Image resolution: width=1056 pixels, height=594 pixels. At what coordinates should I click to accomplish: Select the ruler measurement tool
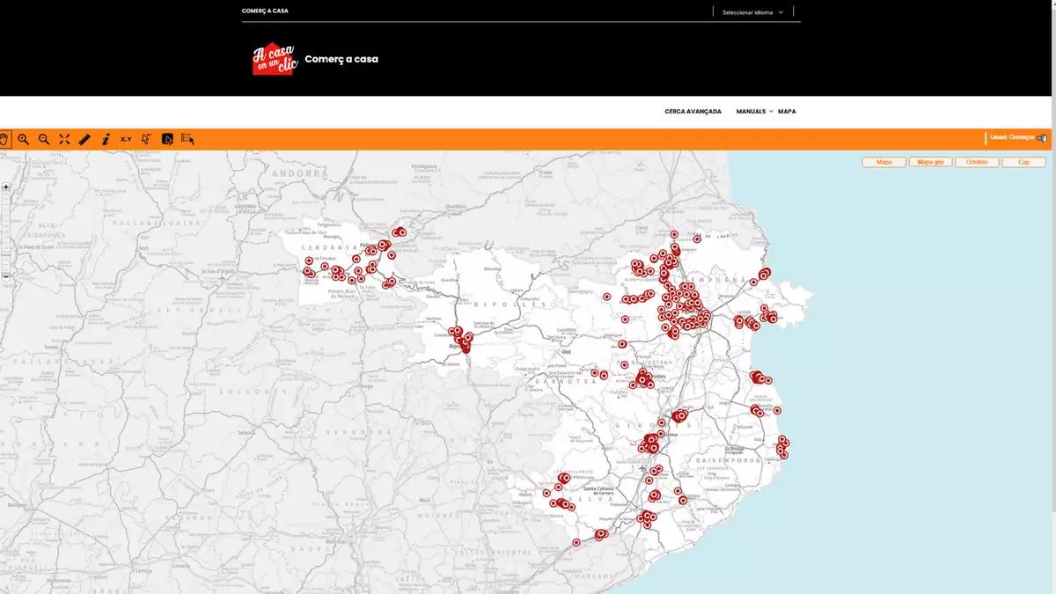(x=84, y=139)
